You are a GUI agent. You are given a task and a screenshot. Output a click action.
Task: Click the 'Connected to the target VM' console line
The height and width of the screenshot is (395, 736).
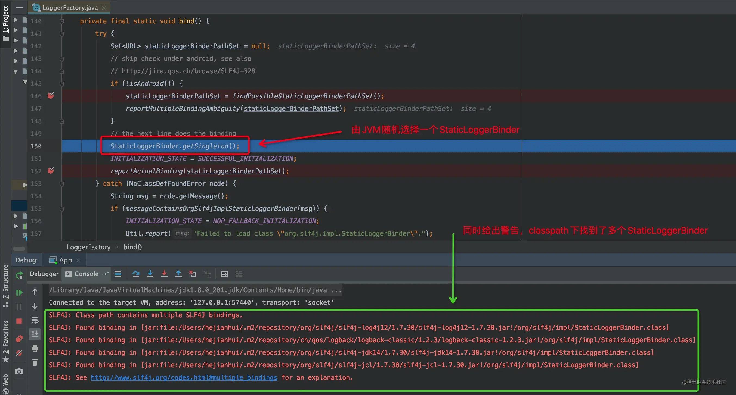pyautogui.click(x=191, y=303)
